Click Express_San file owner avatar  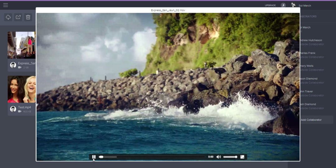(13, 65)
